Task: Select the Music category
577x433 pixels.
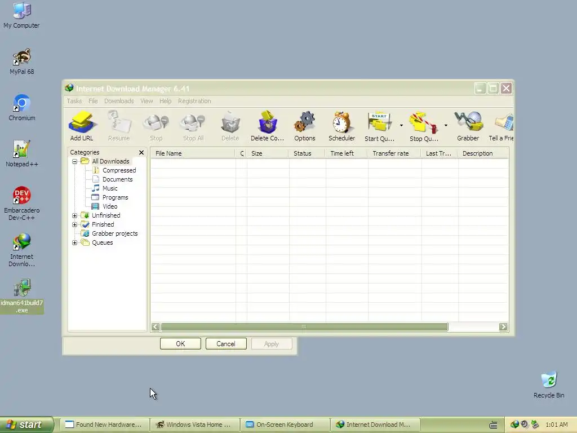Action: tap(110, 188)
